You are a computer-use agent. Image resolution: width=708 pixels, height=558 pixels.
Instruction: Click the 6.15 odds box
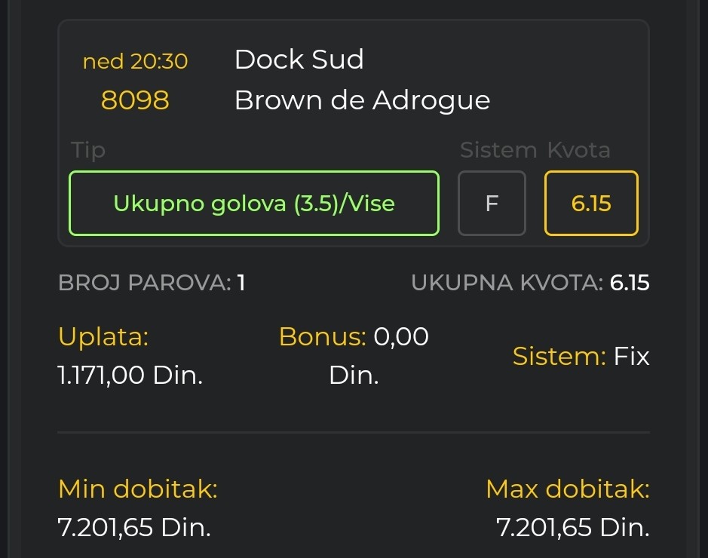591,203
